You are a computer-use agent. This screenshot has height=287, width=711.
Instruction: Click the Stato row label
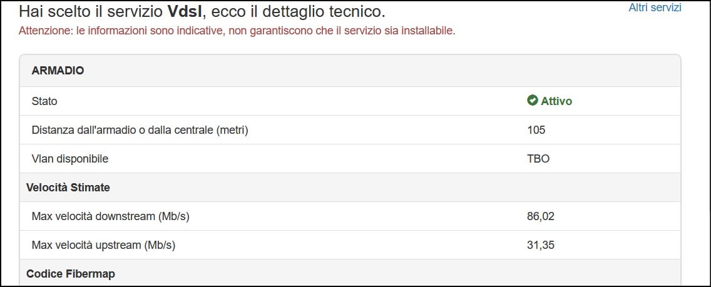(44, 101)
